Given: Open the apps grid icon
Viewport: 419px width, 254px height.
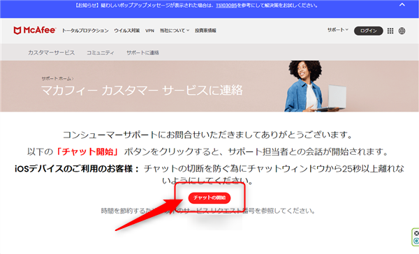Looking at the screenshot, I should (390, 31).
